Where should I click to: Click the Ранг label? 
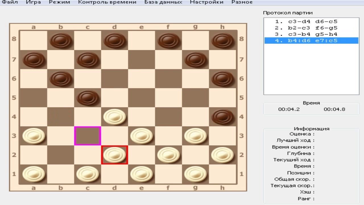click(x=306, y=199)
